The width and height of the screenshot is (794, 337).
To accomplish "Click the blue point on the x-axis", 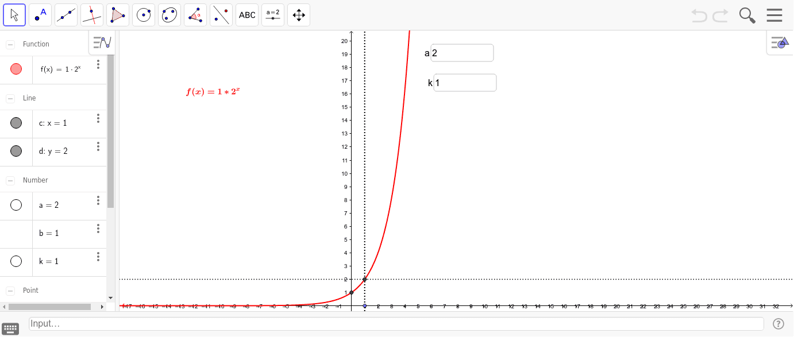I will [365, 306].
